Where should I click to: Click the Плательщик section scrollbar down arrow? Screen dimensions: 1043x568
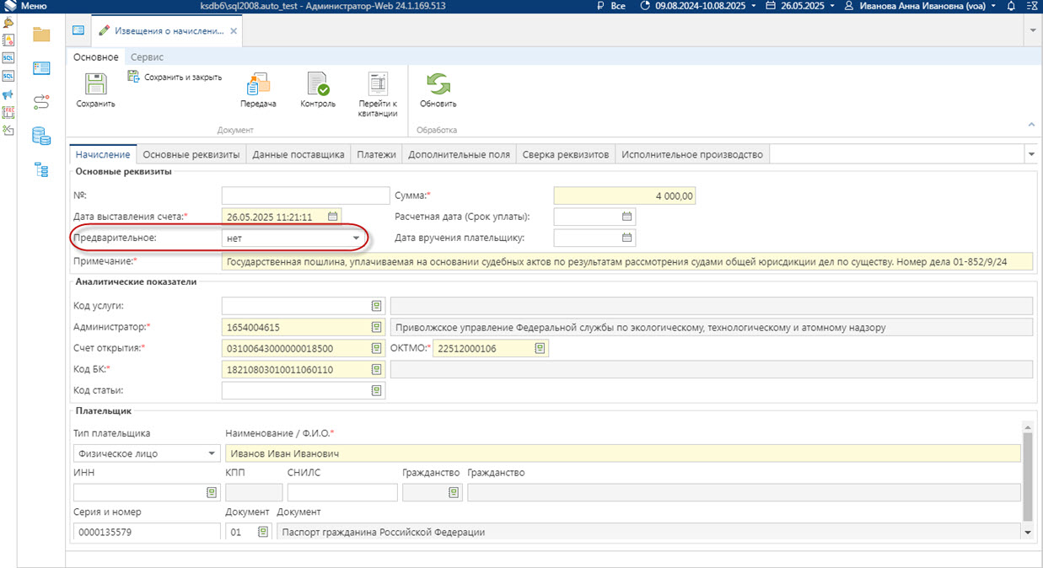pyautogui.click(x=1027, y=533)
